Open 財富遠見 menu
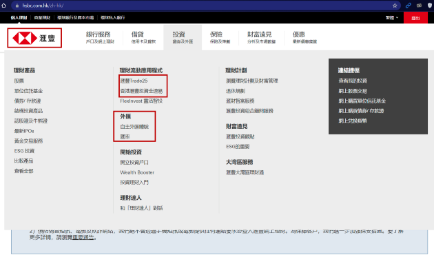 (261, 37)
